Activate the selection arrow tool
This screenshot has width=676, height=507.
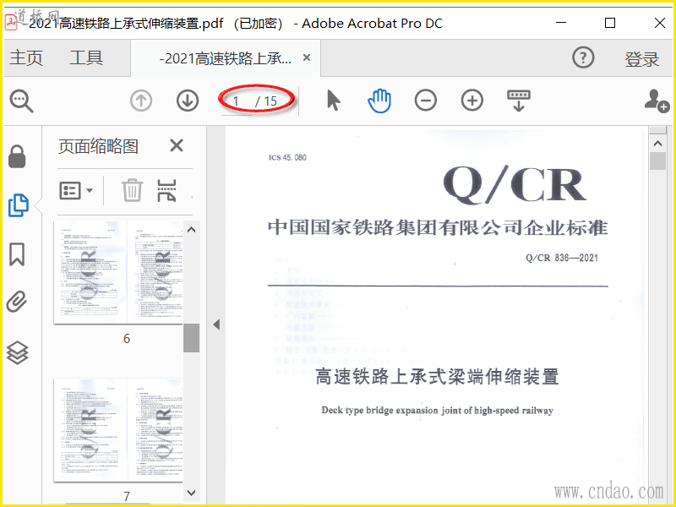point(333,101)
